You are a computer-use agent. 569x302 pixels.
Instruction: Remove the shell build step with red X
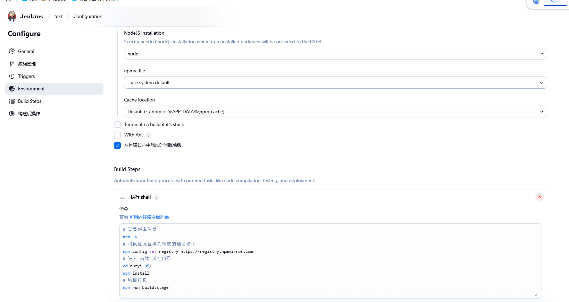pyautogui.click(x=539, y=197)
